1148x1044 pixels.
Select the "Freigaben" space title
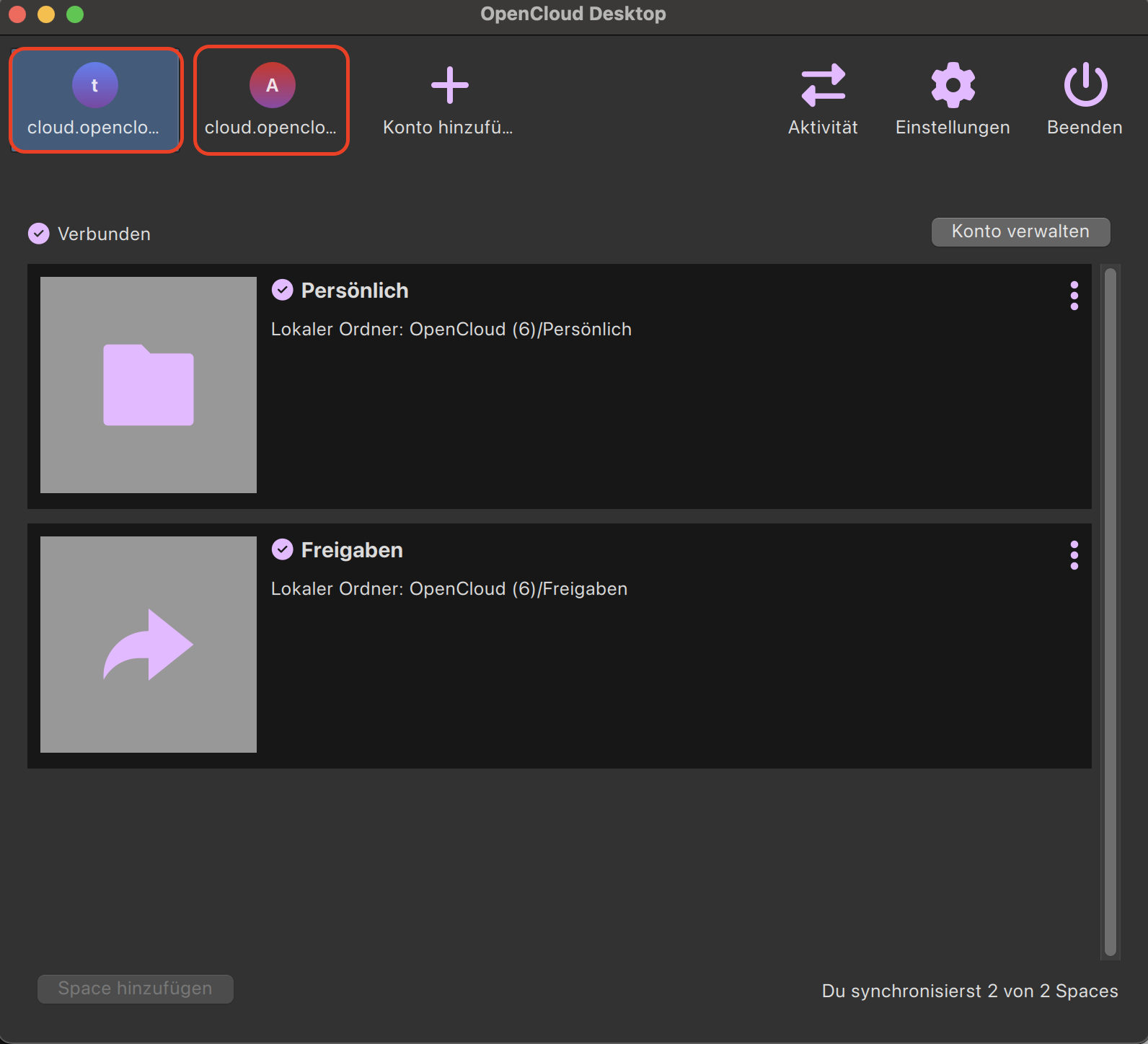[352, 550]
